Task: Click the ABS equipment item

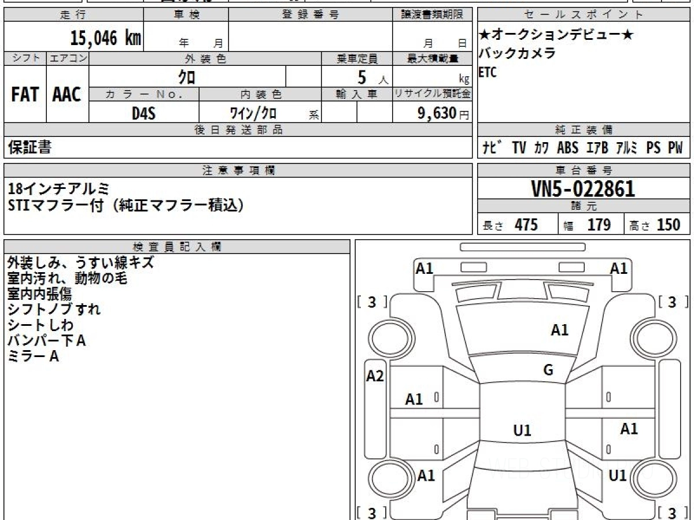Action: tap(567, 148)
